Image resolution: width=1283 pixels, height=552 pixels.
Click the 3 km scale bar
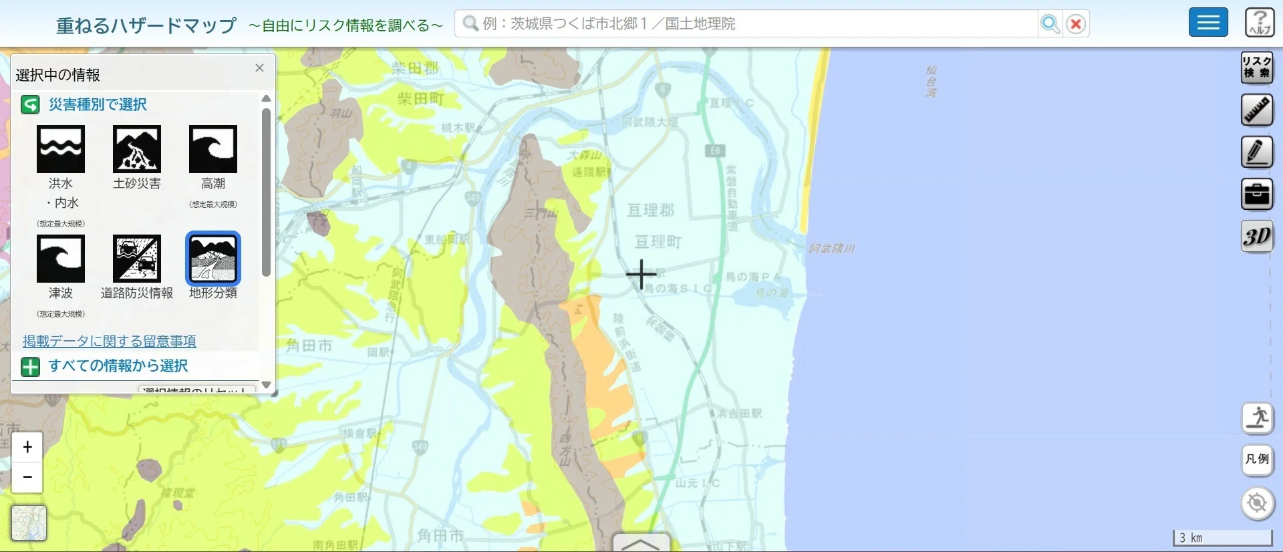click(x=1222, y=538)
